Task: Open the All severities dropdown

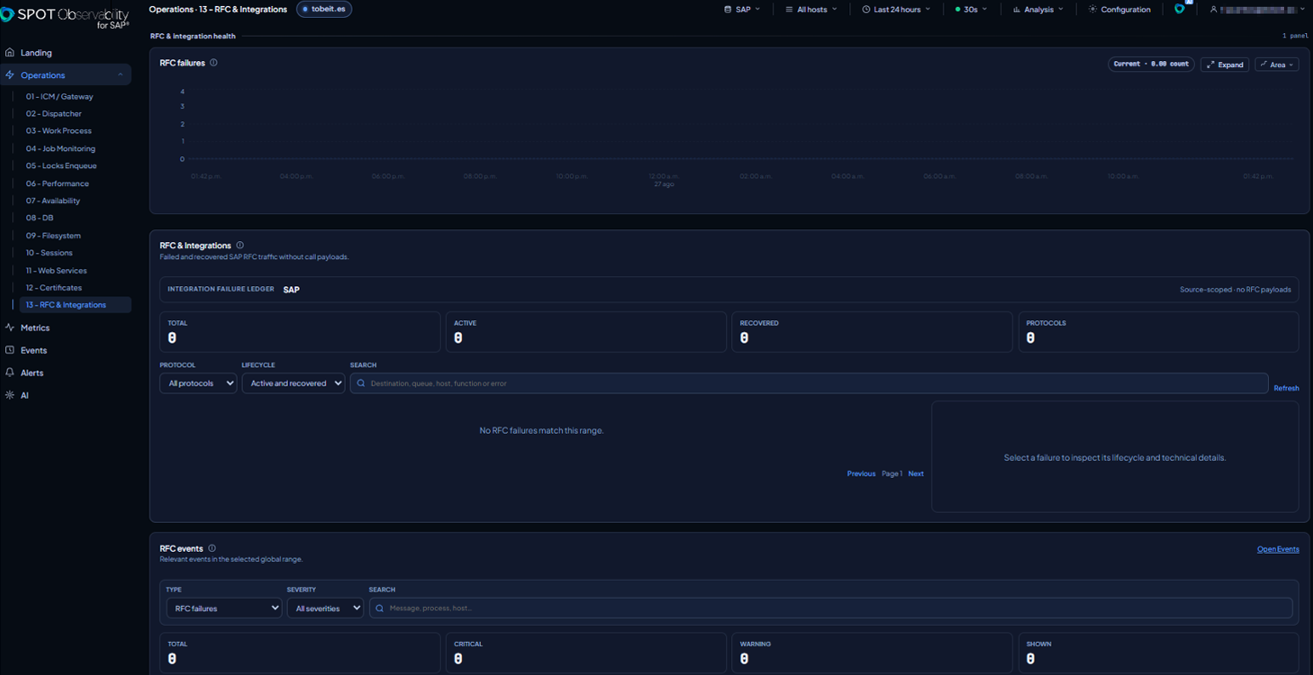Action: tap(325, 608)
